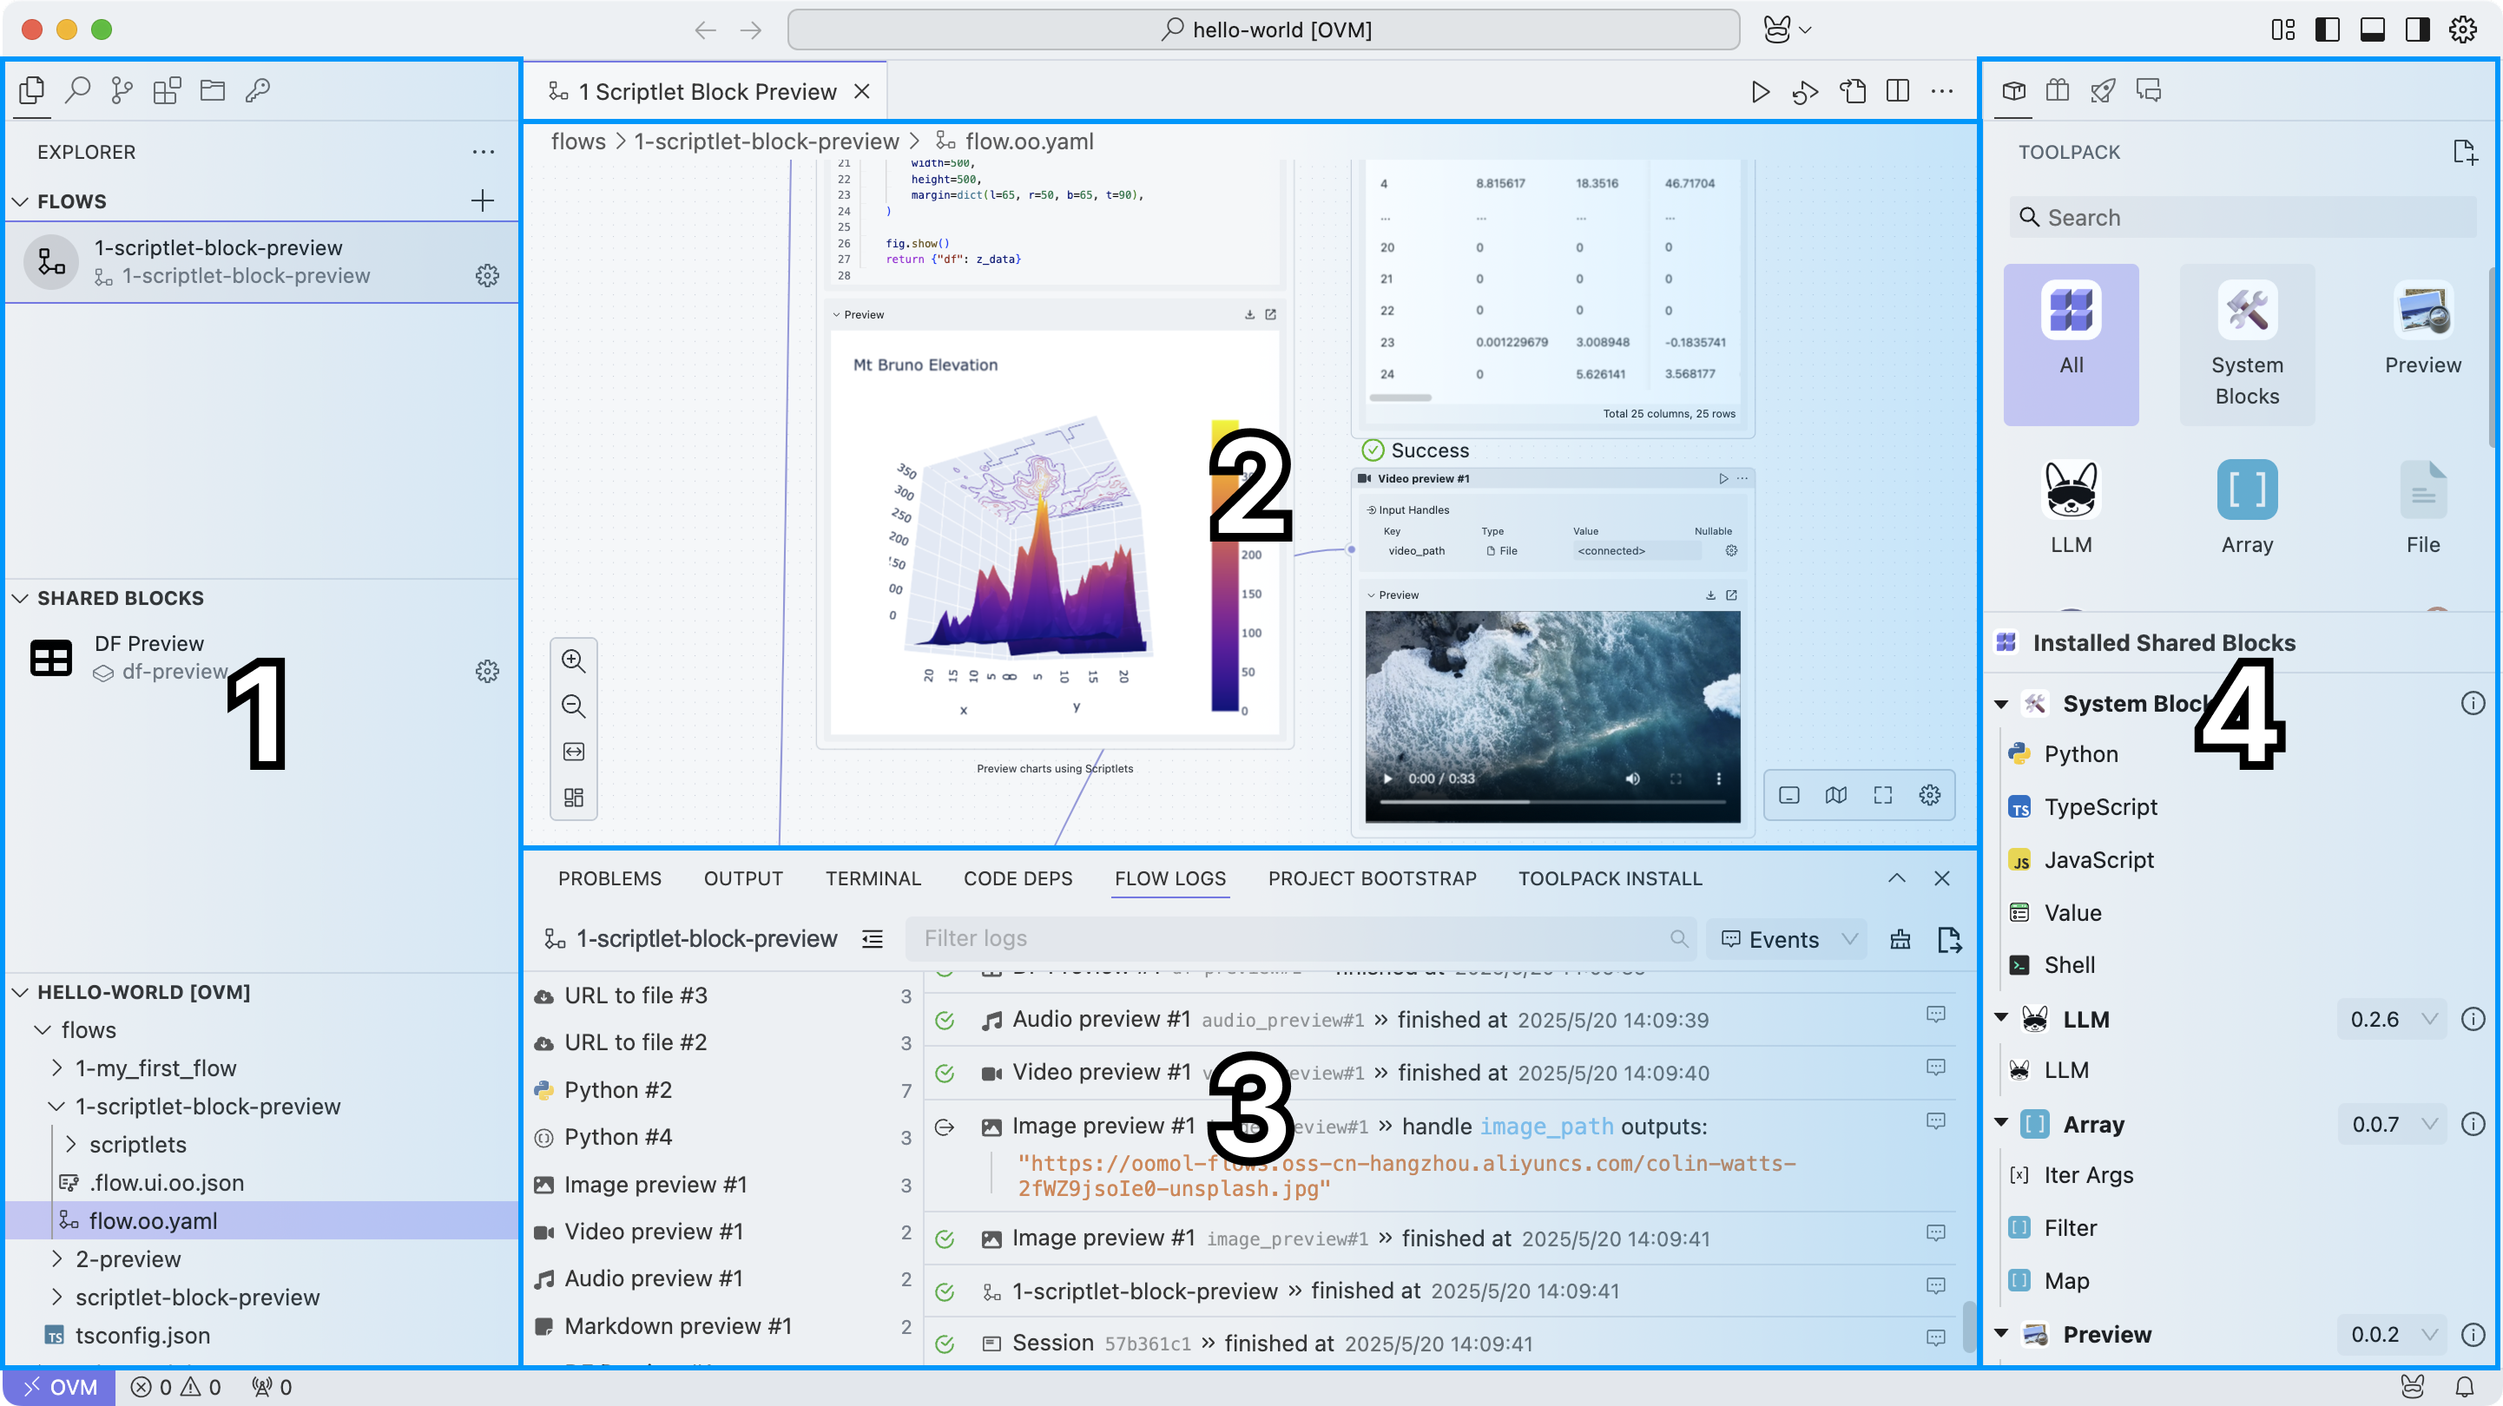Viewport: 2503px width, 1406px height.
Task: Switch to the TERMINAL tab
Action: 873,877
